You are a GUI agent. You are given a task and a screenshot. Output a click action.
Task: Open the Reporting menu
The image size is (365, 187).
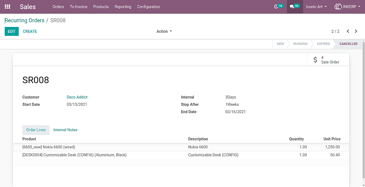(123, 6)
